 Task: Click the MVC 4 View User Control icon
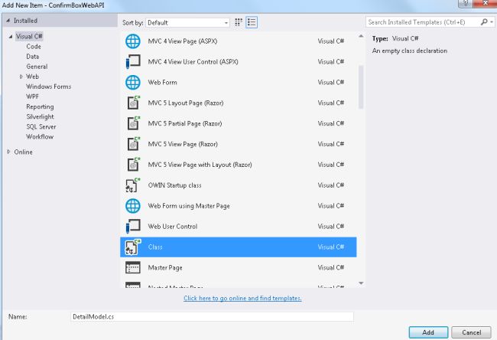coord(133,61)
